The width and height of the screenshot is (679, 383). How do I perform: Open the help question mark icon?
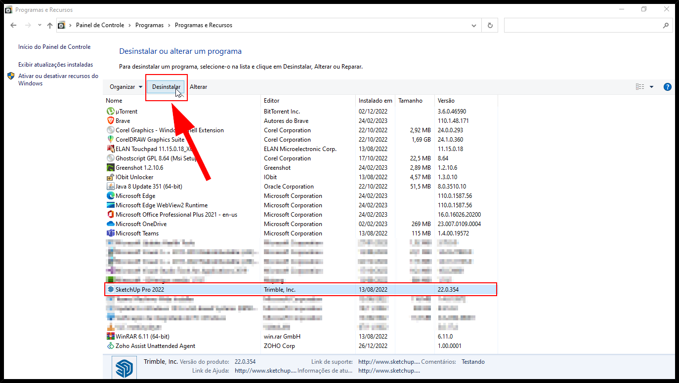click(667, 87)
